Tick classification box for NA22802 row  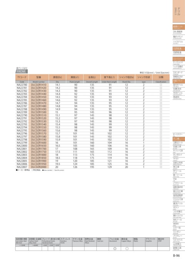[161, 152]
